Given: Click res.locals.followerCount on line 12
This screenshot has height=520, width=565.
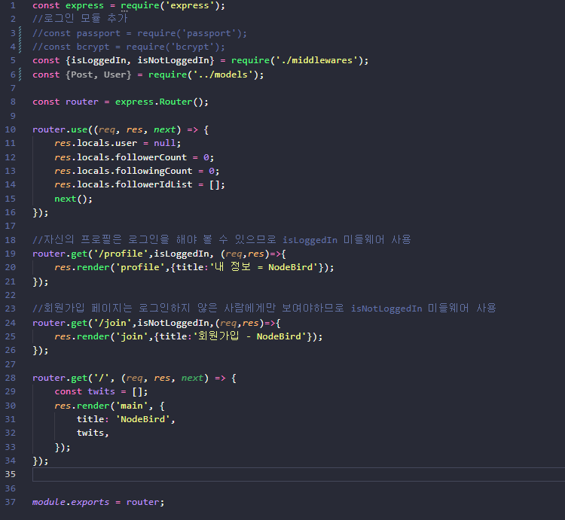Looking at the screenshot, I should pos(121,157).
